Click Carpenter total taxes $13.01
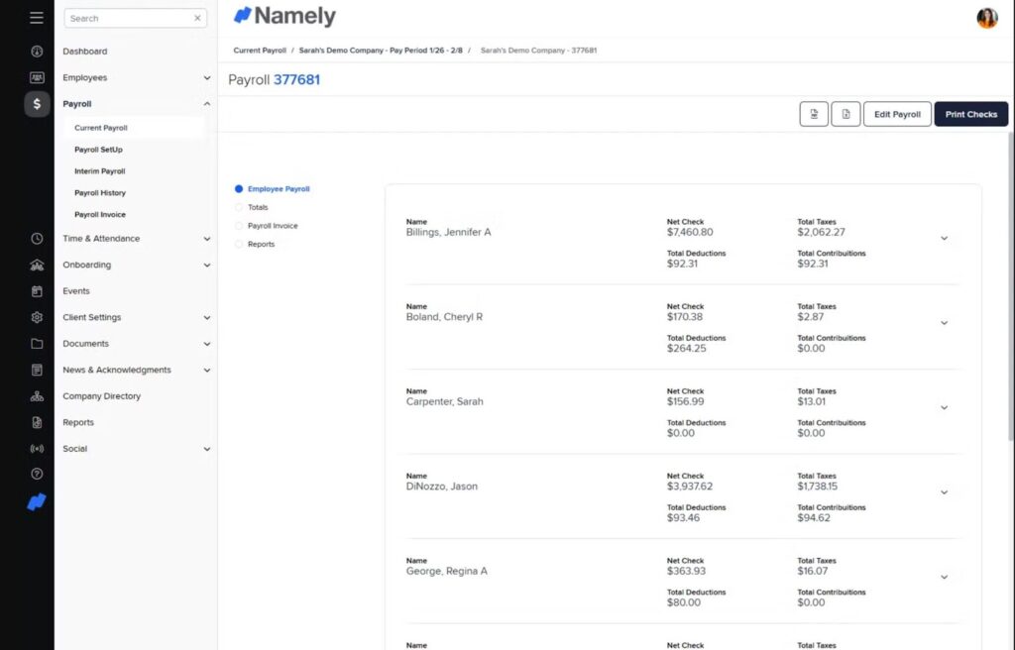The width and height of the screenshot is (1015, 650). [811, 401]
